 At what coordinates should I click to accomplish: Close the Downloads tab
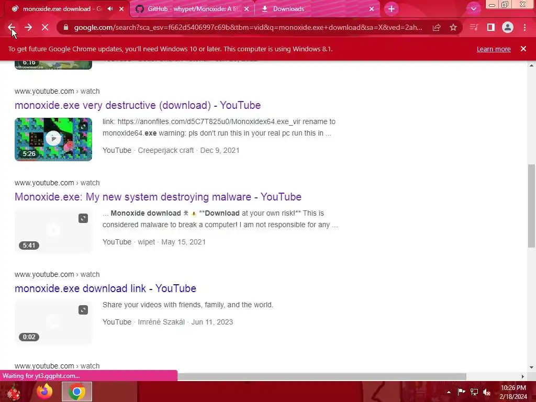tap(372, 9)
